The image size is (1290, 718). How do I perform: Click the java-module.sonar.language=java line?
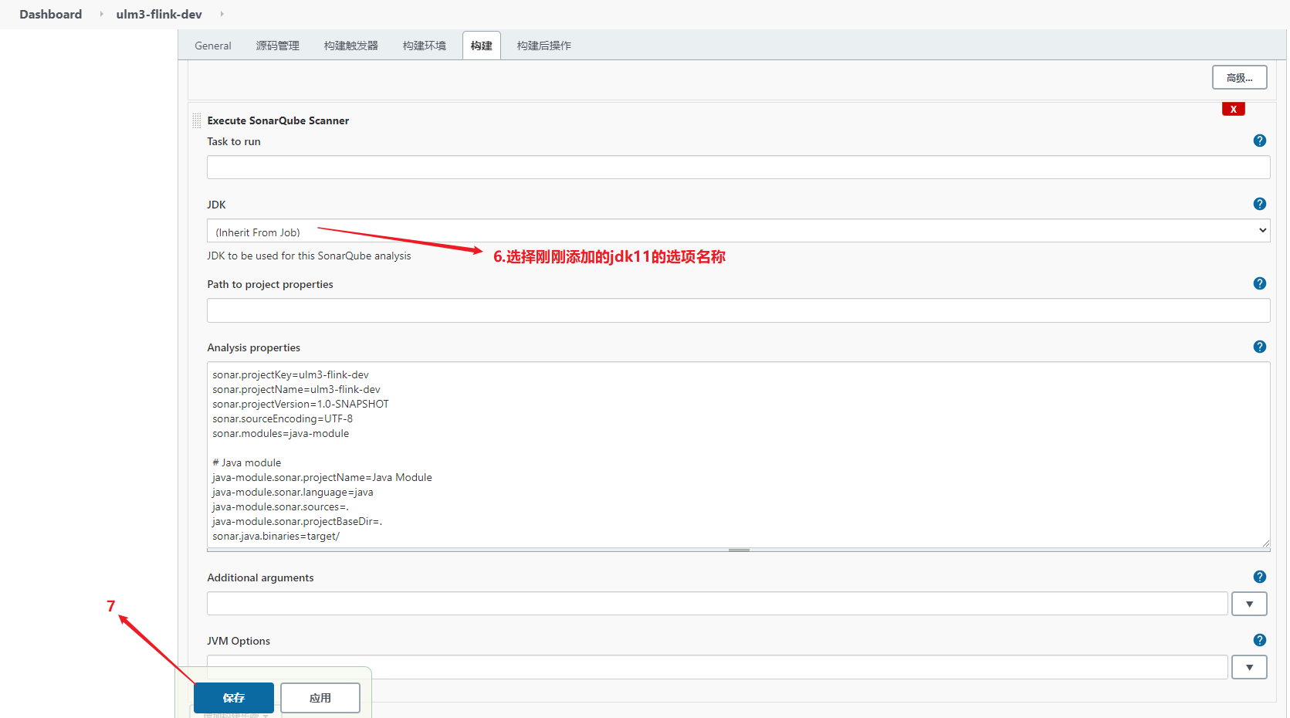(293, 492)
